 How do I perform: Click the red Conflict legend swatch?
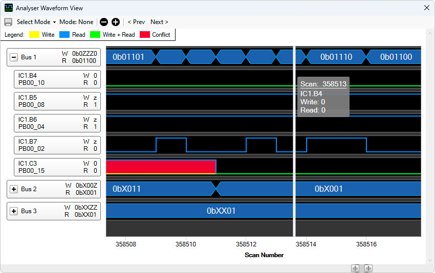pyautogui.click(x=145, y=35)
